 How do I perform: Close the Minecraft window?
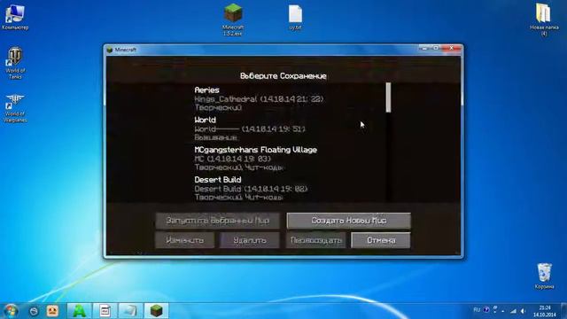coord(451,48)
